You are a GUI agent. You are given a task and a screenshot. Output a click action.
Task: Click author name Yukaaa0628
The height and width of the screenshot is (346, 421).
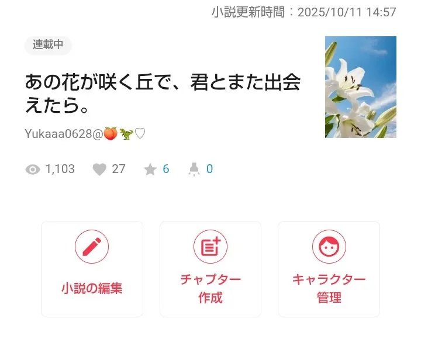click(58, 134)
